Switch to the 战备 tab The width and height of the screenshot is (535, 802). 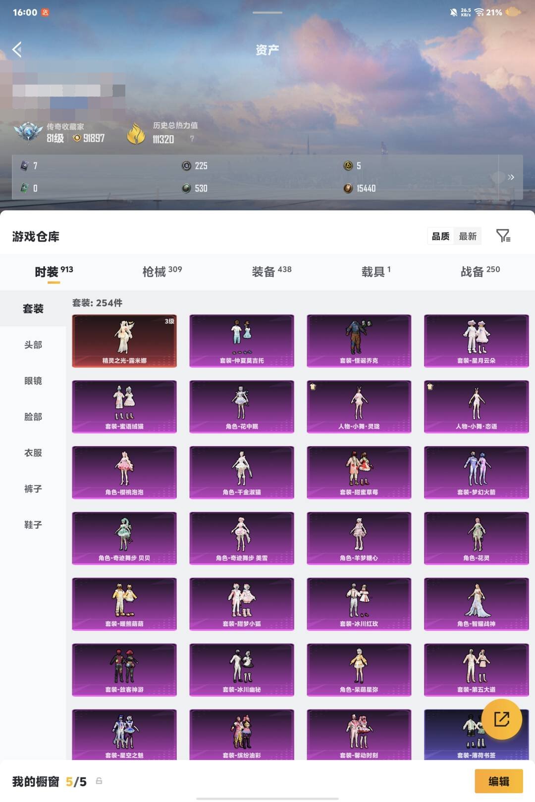point(480,271)
